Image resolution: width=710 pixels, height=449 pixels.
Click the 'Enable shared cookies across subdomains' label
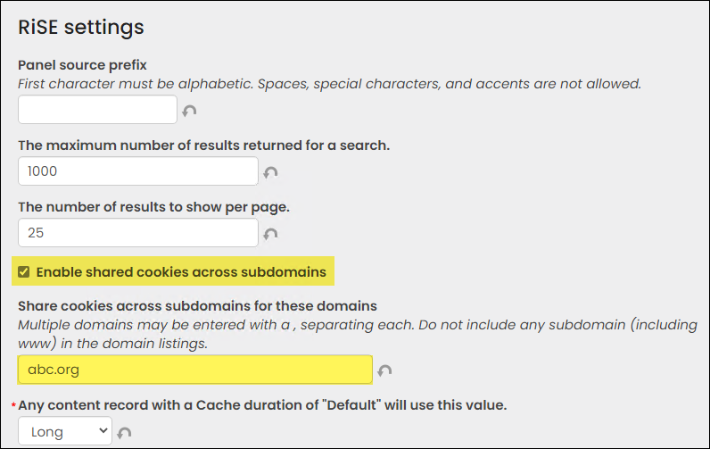[181, 272]
